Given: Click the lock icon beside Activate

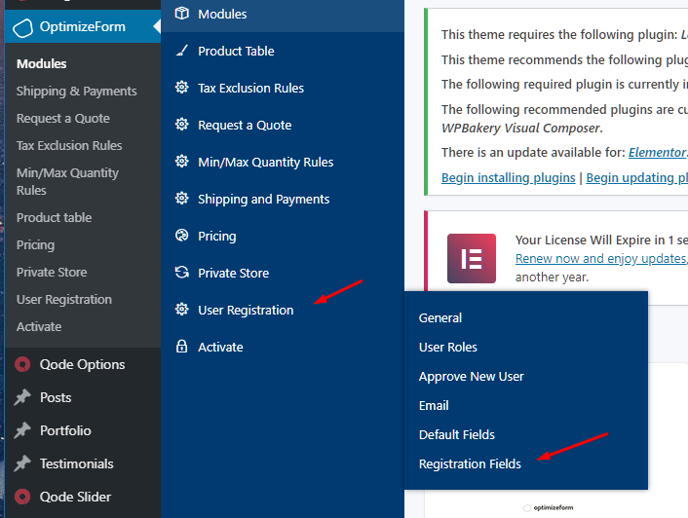Looking at the screenshot, I should 181,347.
